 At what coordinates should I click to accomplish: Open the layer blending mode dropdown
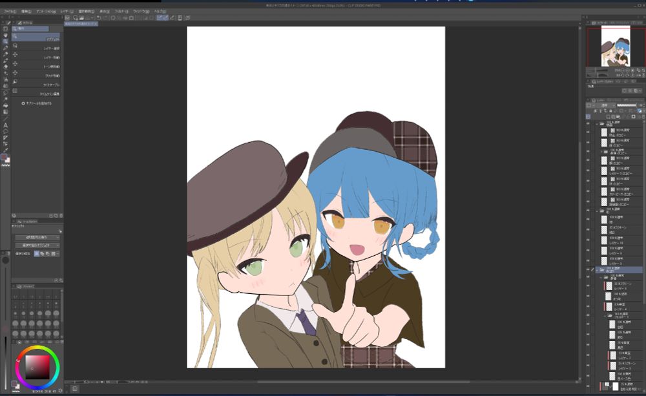(606, 105)
